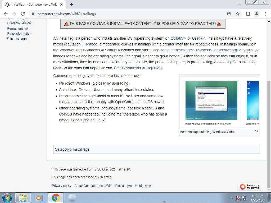Viewport: 271px width, 203px height.
Task: Open the browser side panel
Action: tap(248, 14)
